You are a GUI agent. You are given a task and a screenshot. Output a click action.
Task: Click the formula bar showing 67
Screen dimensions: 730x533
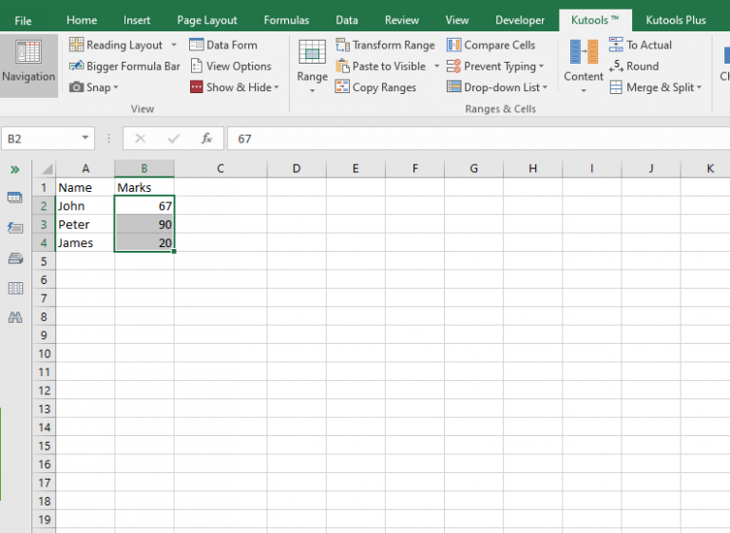479,139
